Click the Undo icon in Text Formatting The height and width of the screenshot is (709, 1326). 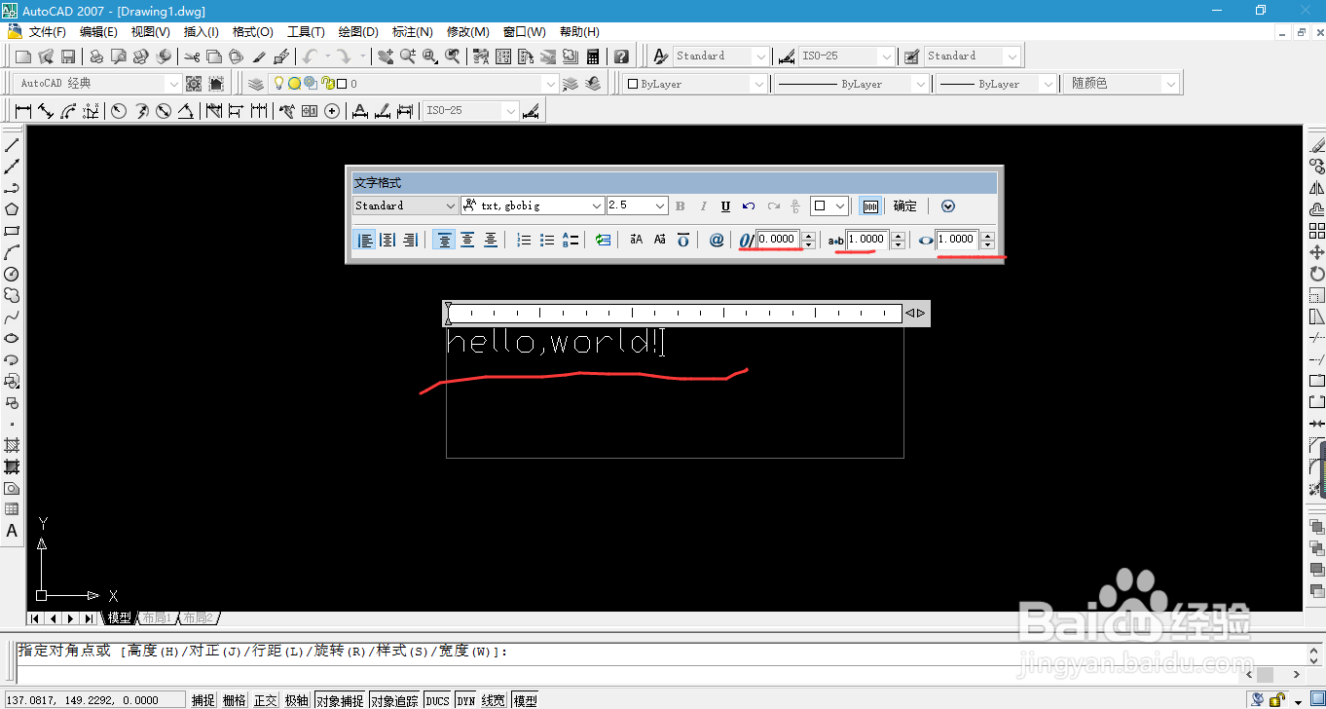click(x=749, y=206)
